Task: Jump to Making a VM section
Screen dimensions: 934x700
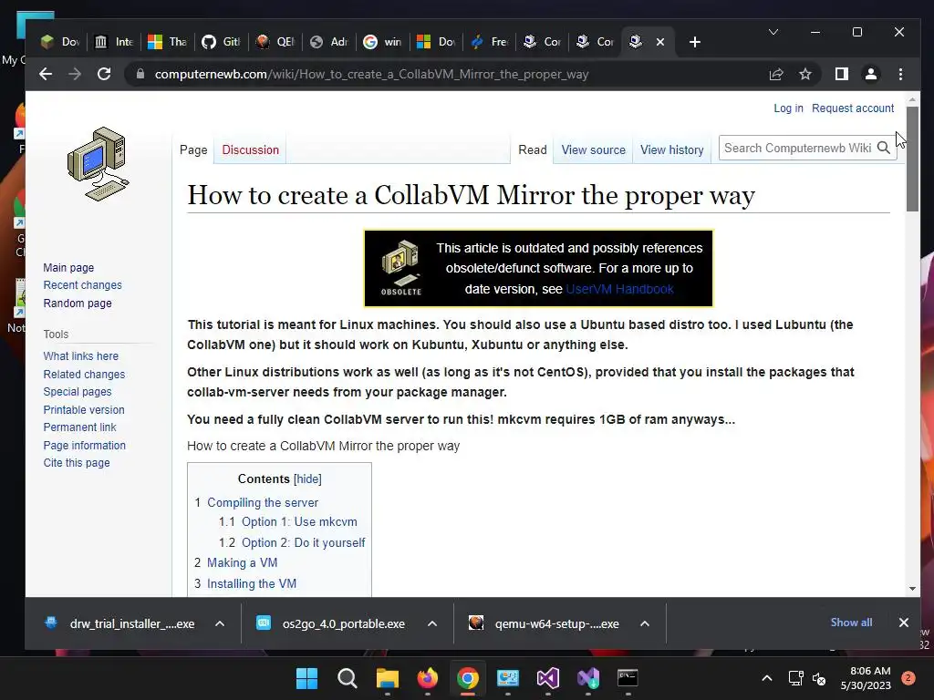Action: 242,563
